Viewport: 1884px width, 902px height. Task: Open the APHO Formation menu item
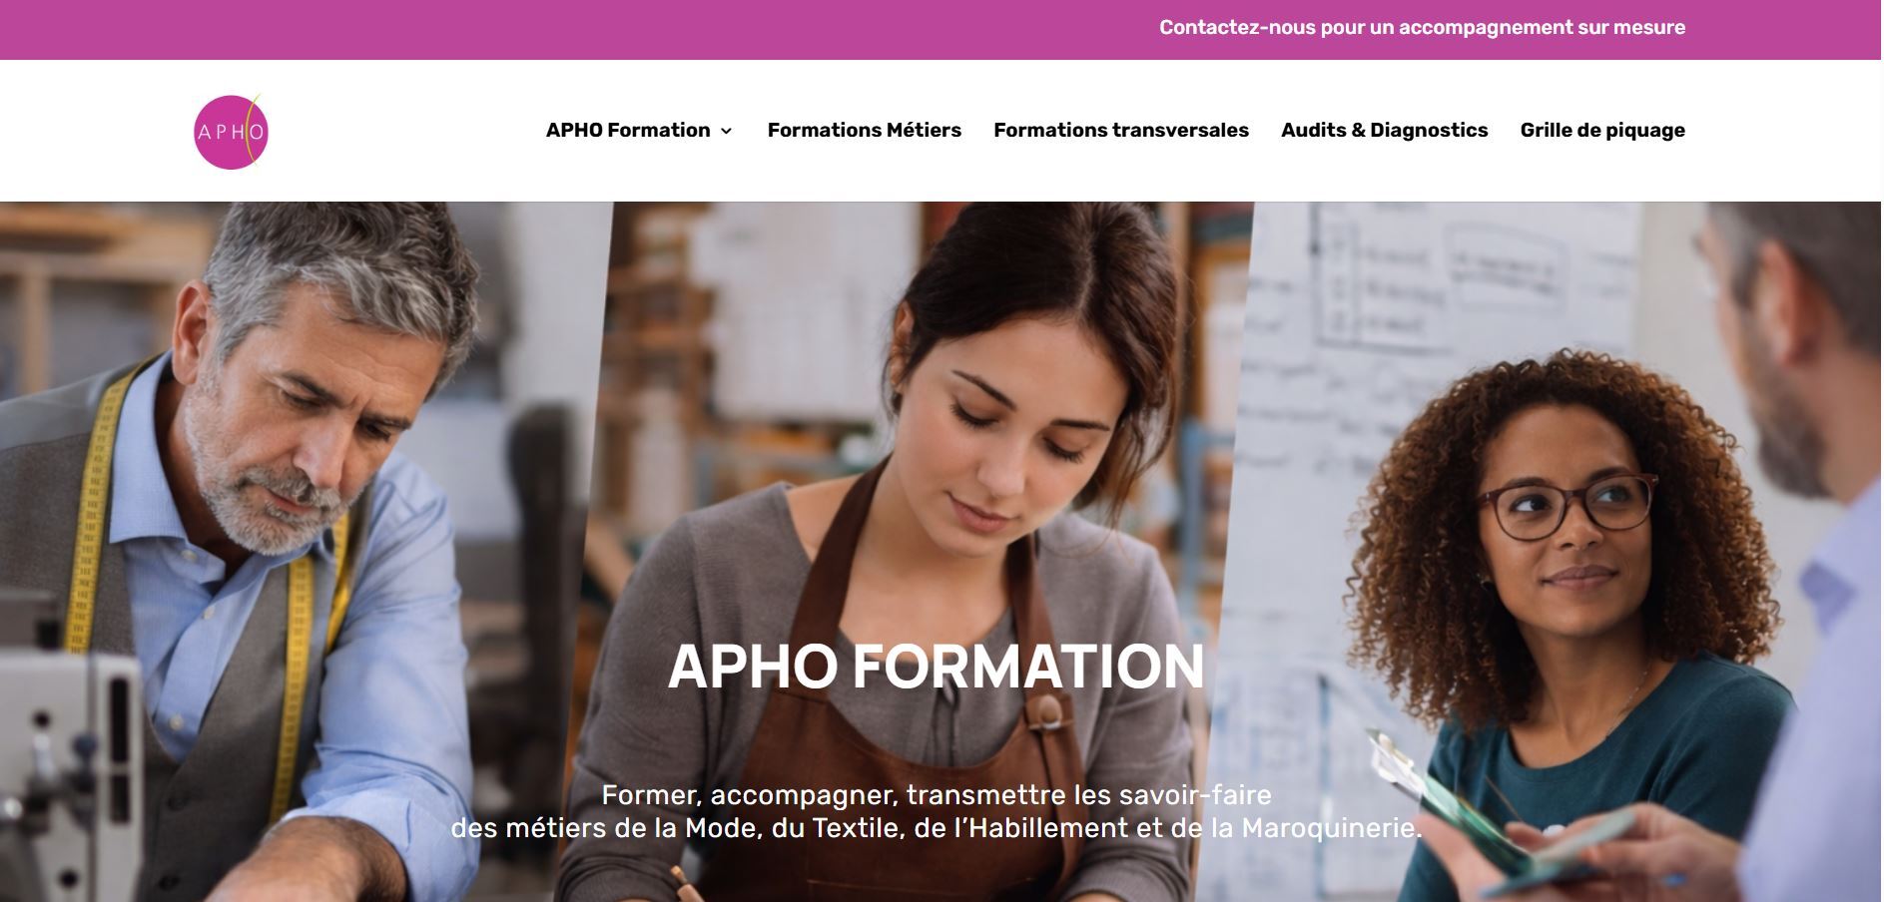[628, 130]
